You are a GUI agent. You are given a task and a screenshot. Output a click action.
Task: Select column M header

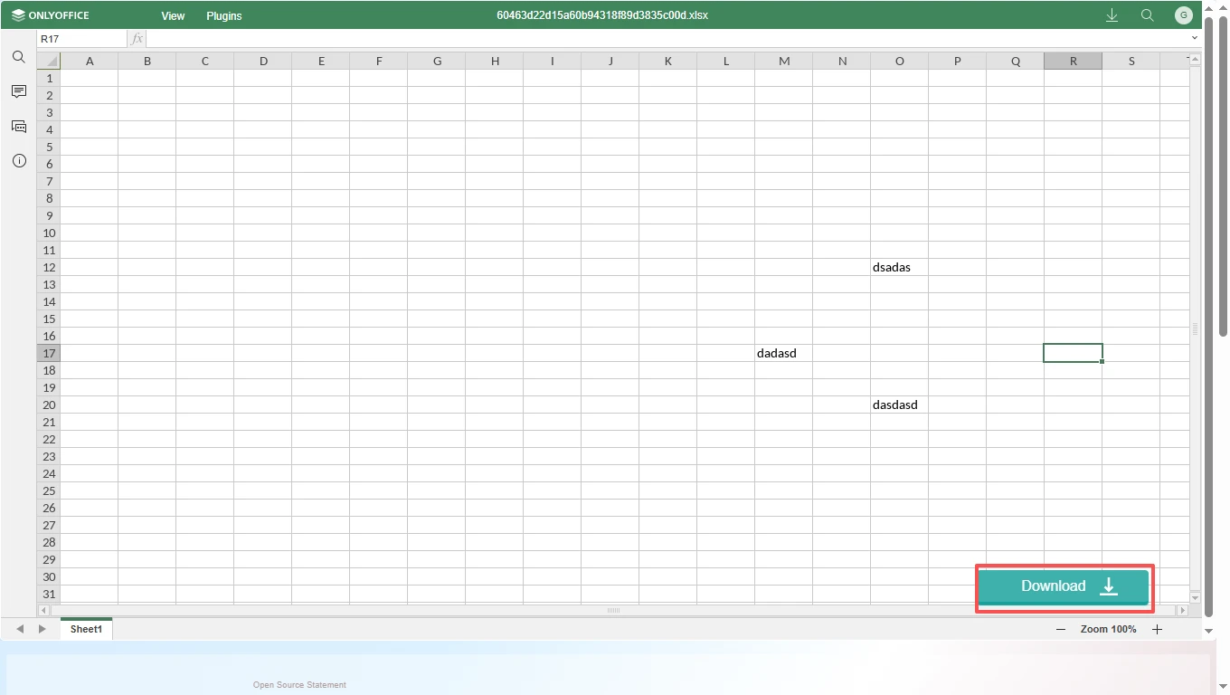tap(784, 61)
